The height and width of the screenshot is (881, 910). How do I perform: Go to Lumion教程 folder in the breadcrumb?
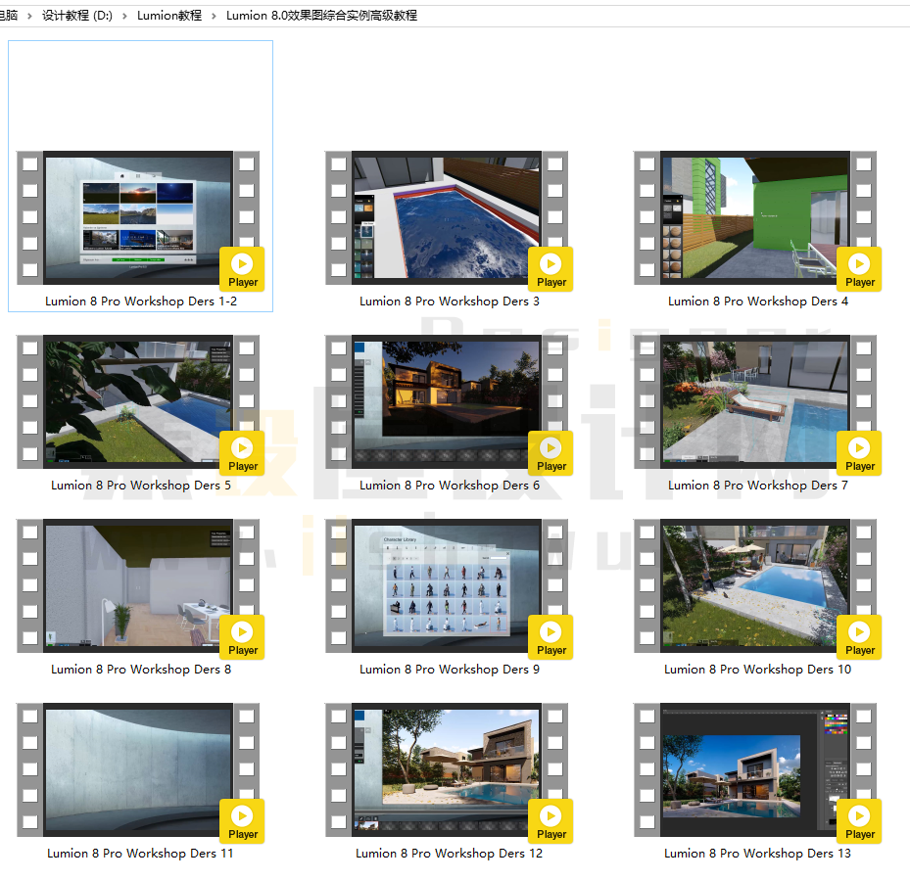coord(169,16)
